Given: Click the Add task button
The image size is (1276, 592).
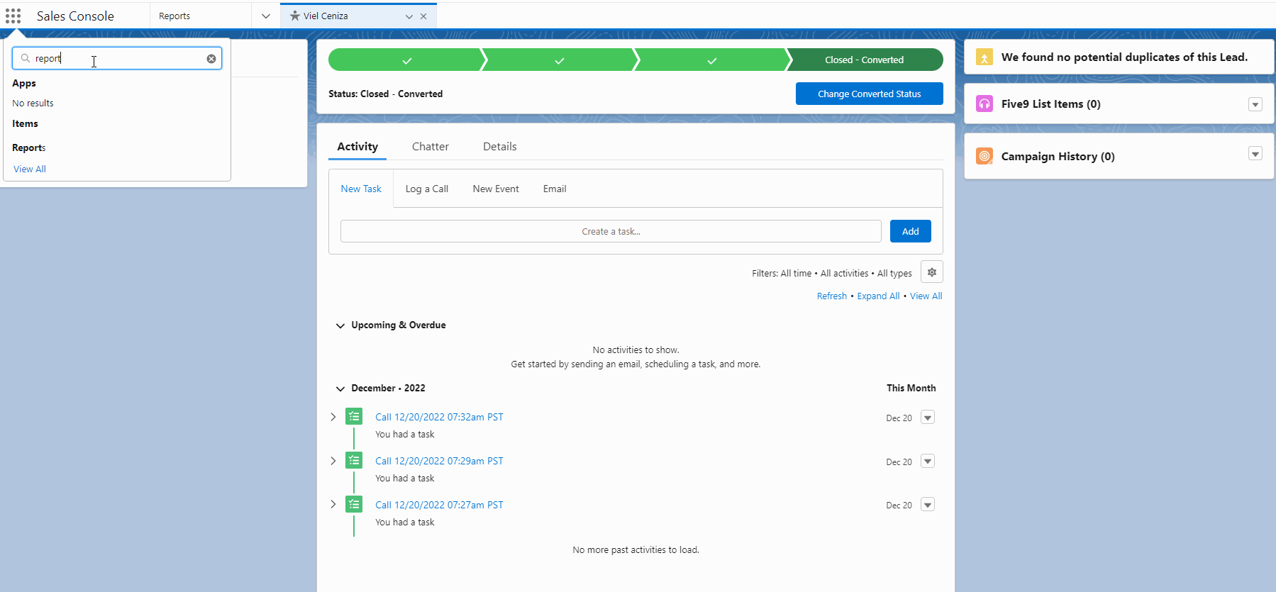Looking at the screenshot, I should (911, 231).
